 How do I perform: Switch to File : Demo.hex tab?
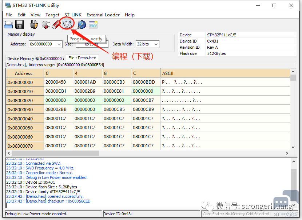82,58
